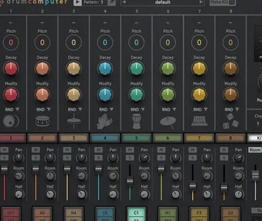Image resolution: width=262 pixels, height=221 pixels.
Task: Open the RND dropdown on channel 8
Action: [232, 110]
